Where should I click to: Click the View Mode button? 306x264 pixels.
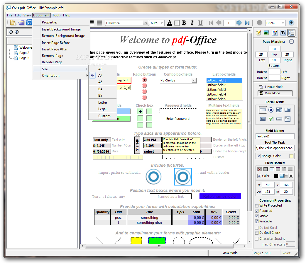pos(275,93)
